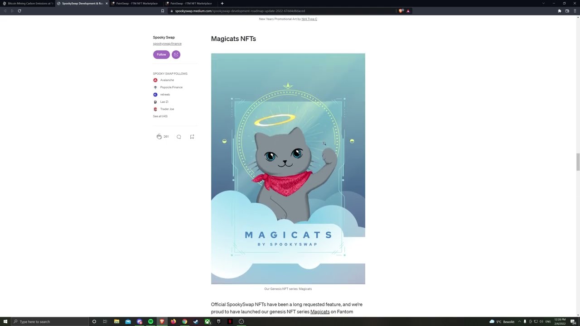This screenshot has height=326, width=580.
Task: View the 261 claps count
Action: pyautogui.click(x=166, y=137)
